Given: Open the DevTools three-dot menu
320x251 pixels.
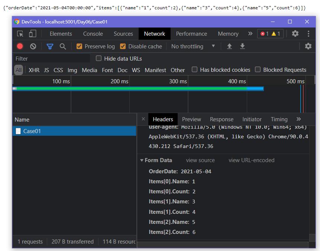Looking at the screenshot, I should [308, 33].
